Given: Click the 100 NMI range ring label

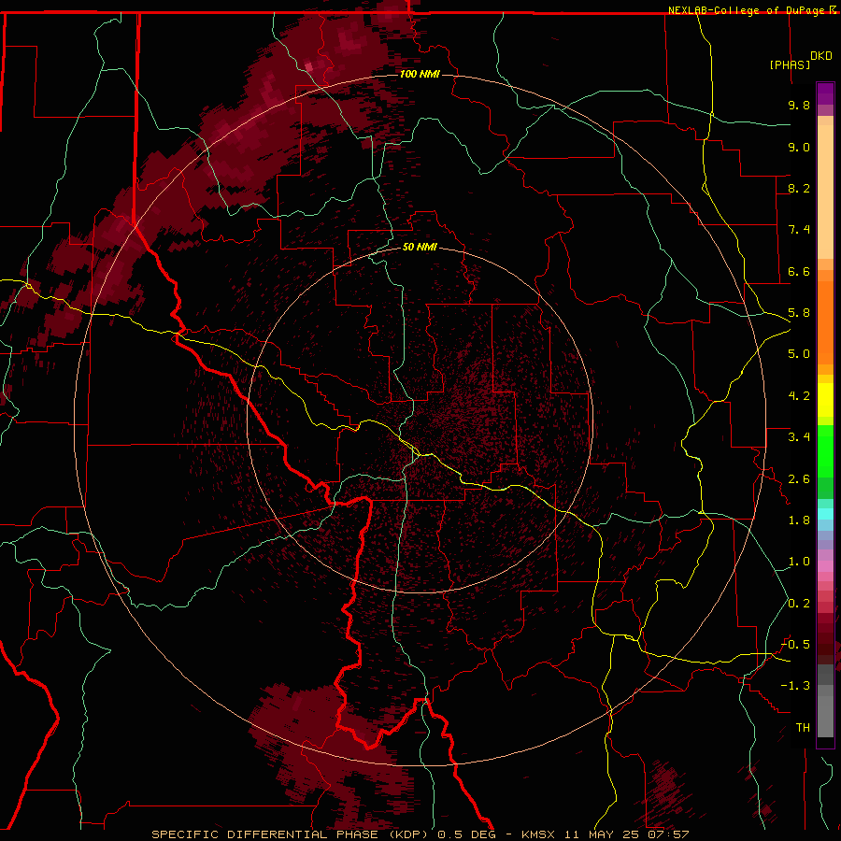Looking at the screenshot, I should click(x=420, y=74).
